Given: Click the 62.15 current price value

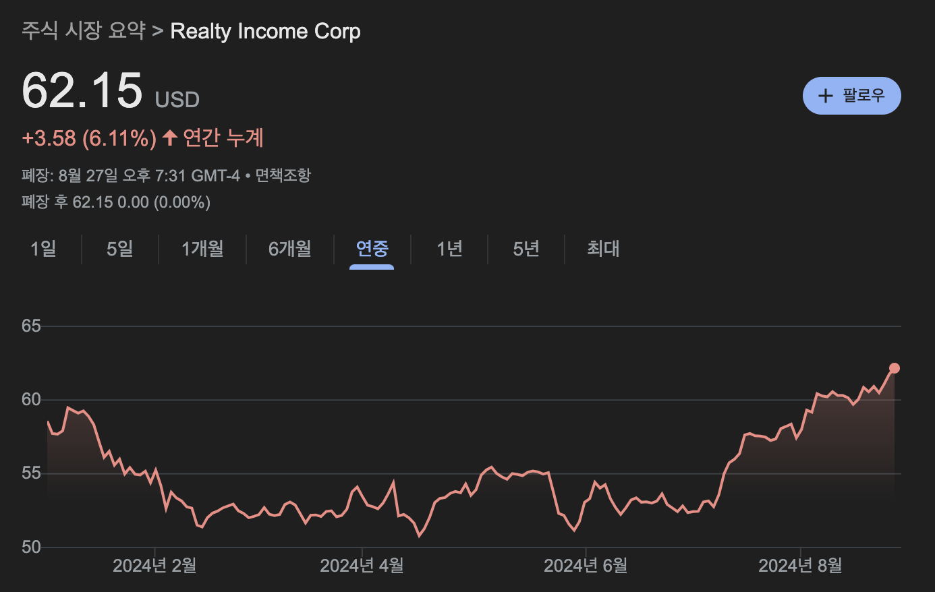Looking at the screenshot, I should pyautogui.click(x=82, y=90).
